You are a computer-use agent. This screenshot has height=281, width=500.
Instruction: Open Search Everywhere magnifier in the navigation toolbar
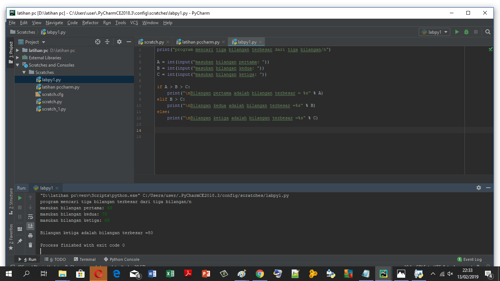point(488,32)
